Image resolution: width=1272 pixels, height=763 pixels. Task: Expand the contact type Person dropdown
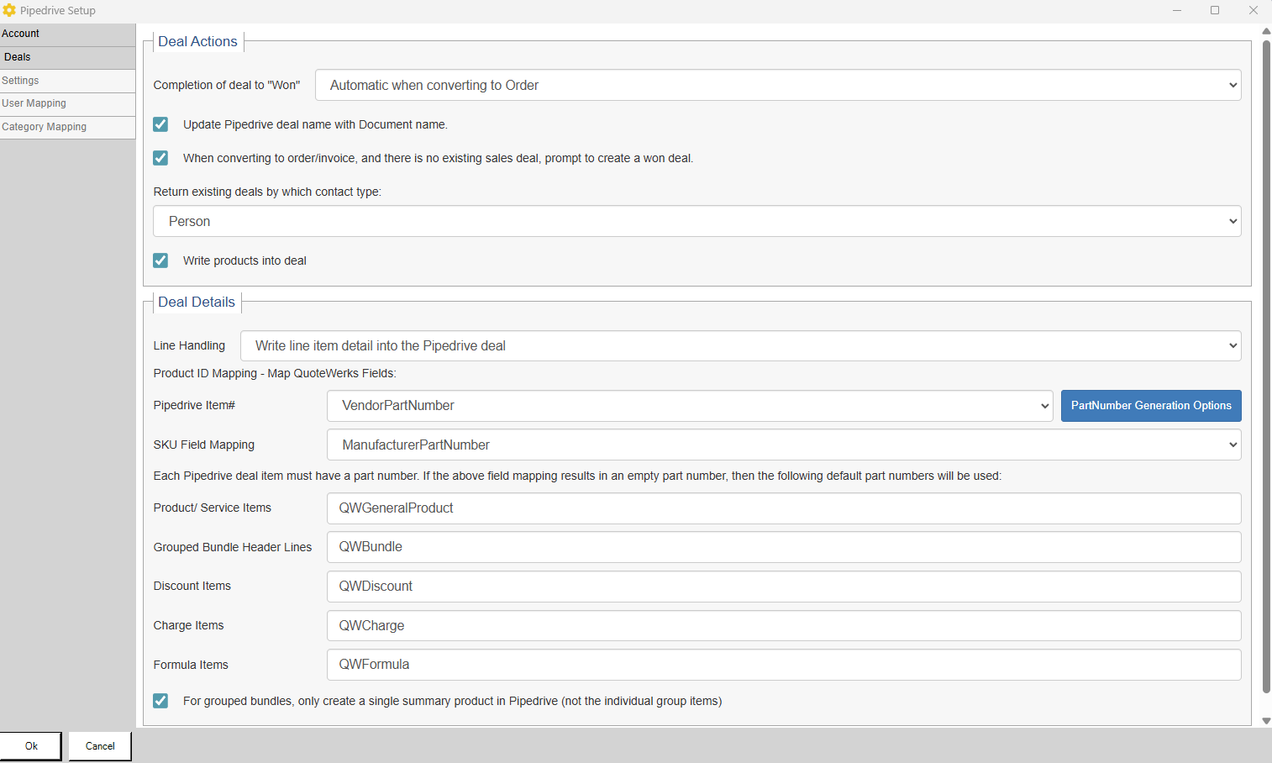click(x=696, y=221)
